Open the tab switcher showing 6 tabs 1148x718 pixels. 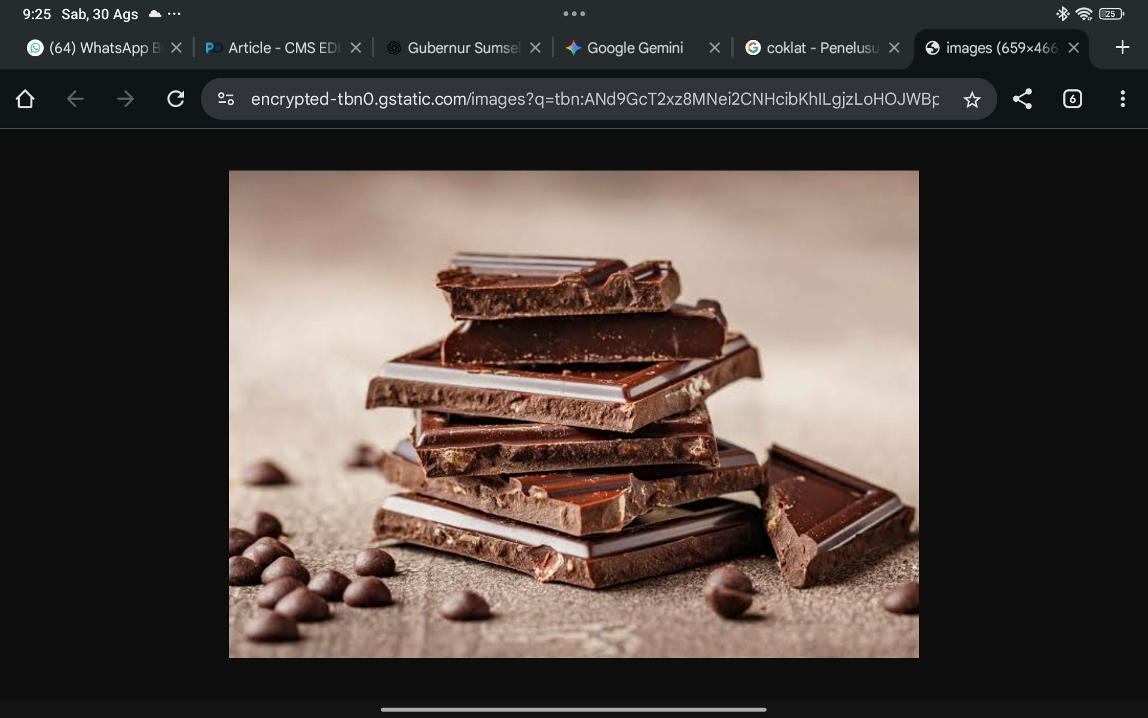click(1073, 99)
